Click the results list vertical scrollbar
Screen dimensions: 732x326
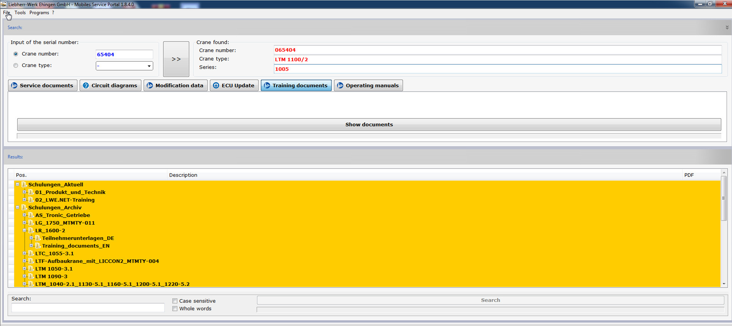click(x=724, y=228)
